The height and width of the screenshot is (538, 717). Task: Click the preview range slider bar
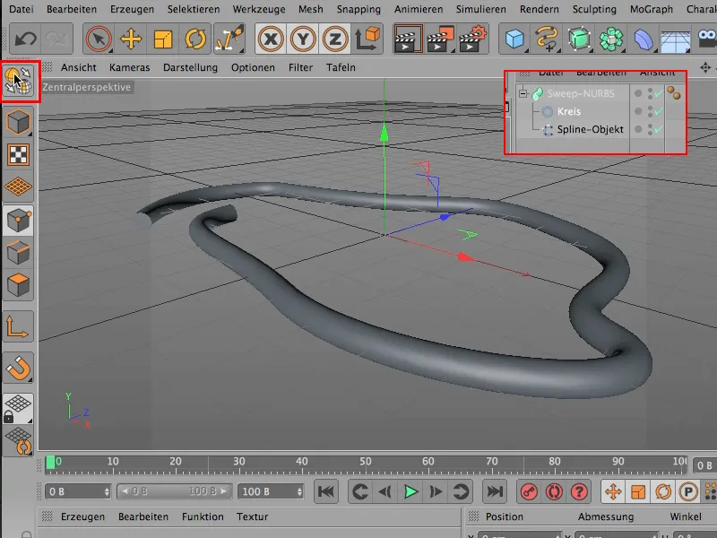tap(174, 491)
